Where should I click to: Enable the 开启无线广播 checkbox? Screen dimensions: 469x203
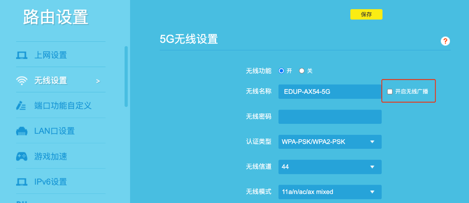[390, 92]
